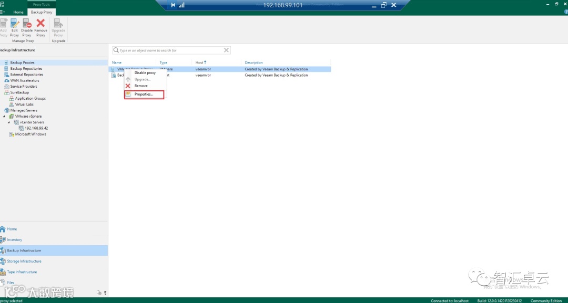Select vCenter Servers node
Image resolution: width=568 pixels, height=303 pixels.
(32, 122)
